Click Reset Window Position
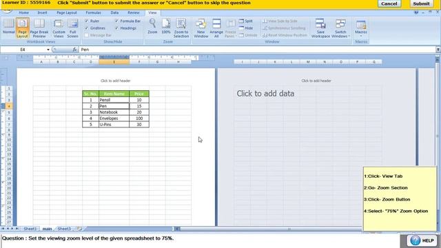This screenshot has height=248, width=441. [x=285, y=35]
